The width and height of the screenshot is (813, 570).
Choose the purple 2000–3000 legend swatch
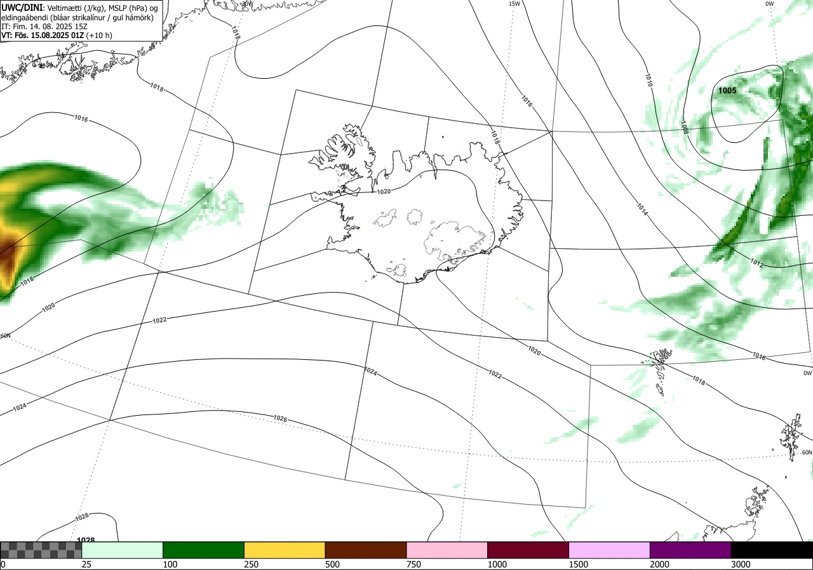click(x=690, y=550)
